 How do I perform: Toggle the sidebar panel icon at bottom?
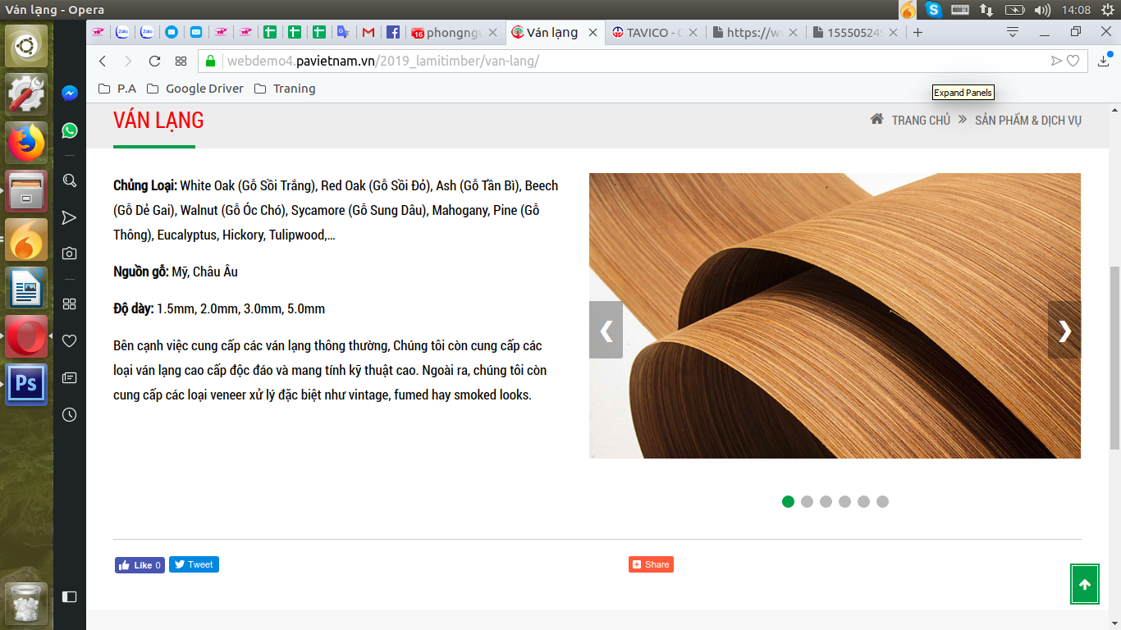[x=70, y=597]
